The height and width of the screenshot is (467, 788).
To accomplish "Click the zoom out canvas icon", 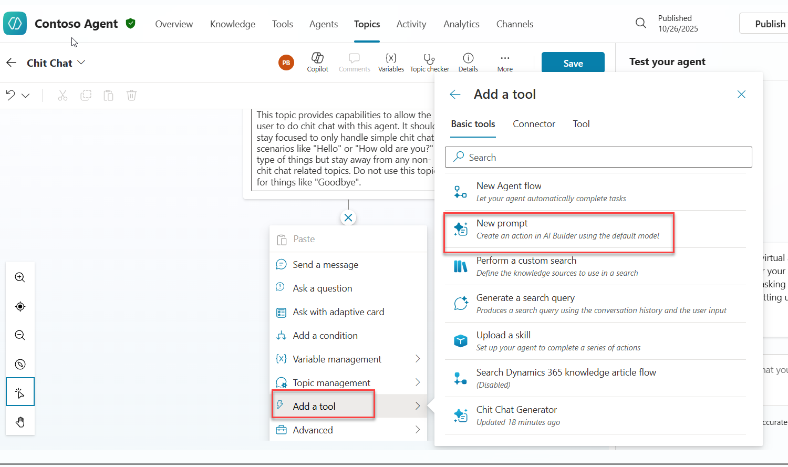I will click(20, 335).
